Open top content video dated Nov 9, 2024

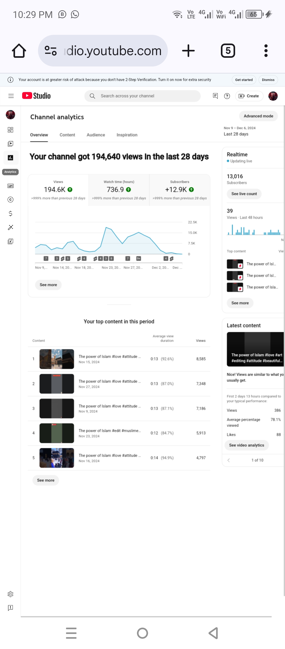pos(119,409)
